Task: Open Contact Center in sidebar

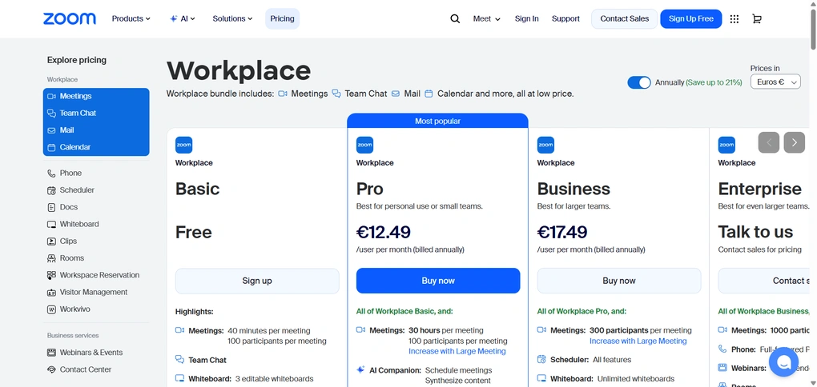Action: 78,370
